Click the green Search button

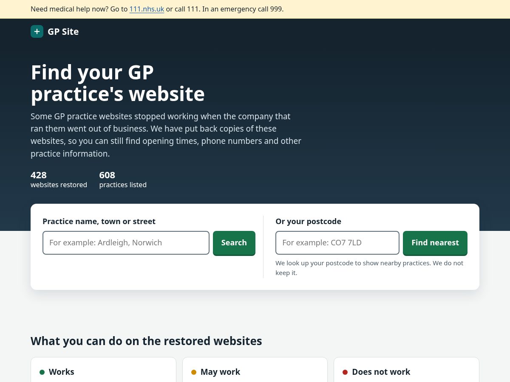pos(234,243)
